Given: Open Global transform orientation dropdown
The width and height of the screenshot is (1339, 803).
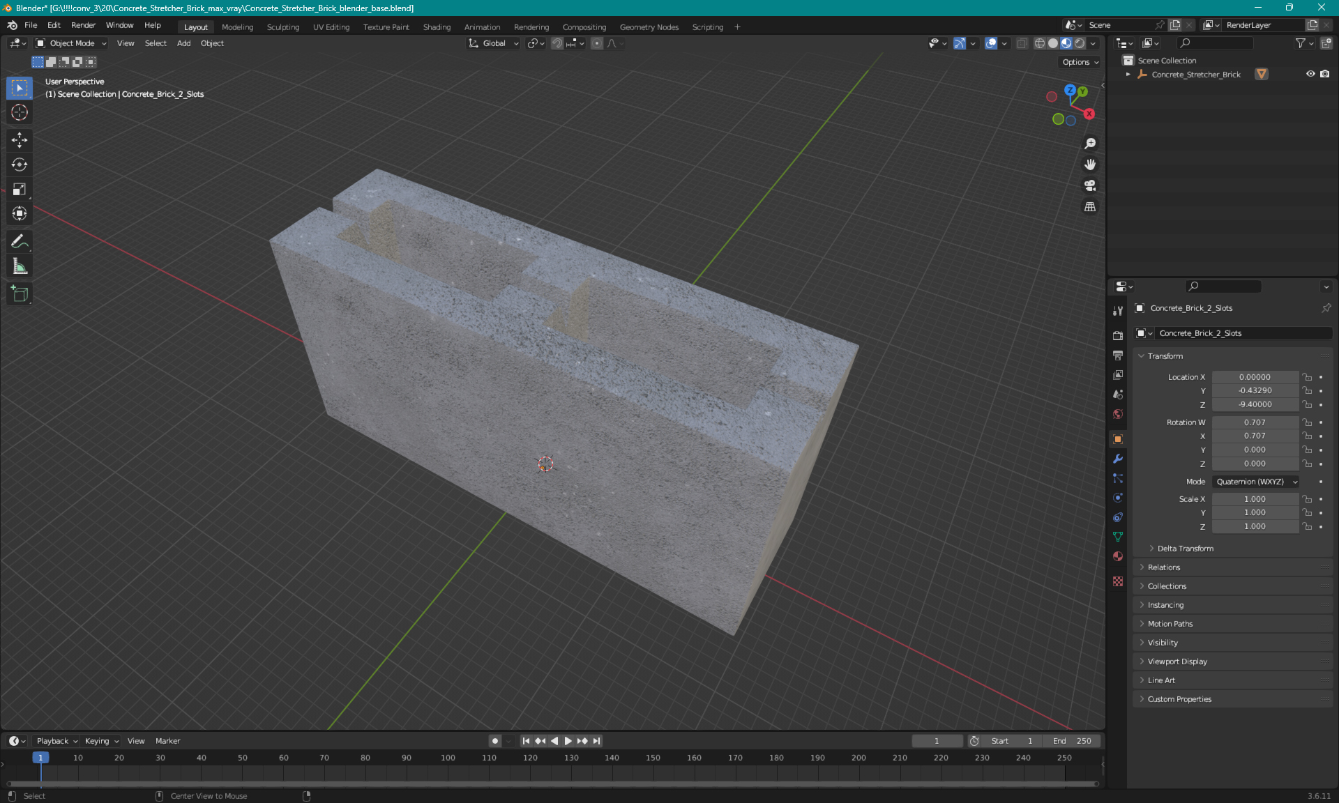Looking at the screenshot, I should (x=494, y=43).
